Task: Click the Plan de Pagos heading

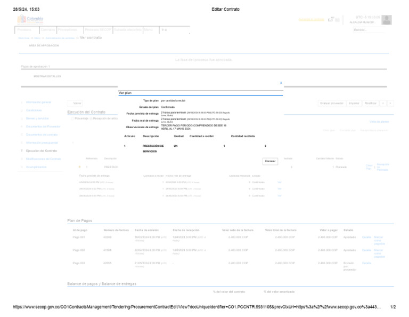Action: point(79,220)
